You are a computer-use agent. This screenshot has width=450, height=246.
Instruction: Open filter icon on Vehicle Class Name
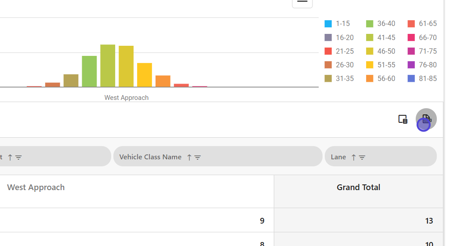198,157
